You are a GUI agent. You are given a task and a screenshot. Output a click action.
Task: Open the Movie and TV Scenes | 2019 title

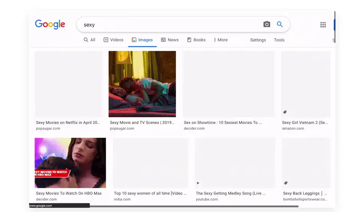pos(142,122)
